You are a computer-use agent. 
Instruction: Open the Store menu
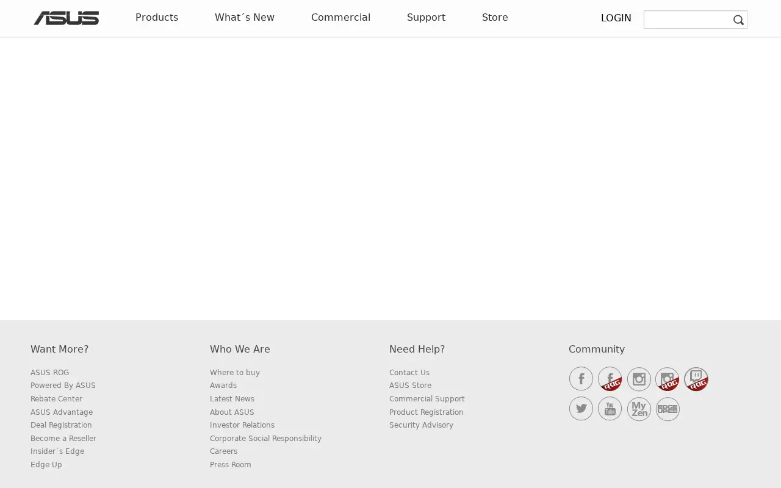click(495, 18)
